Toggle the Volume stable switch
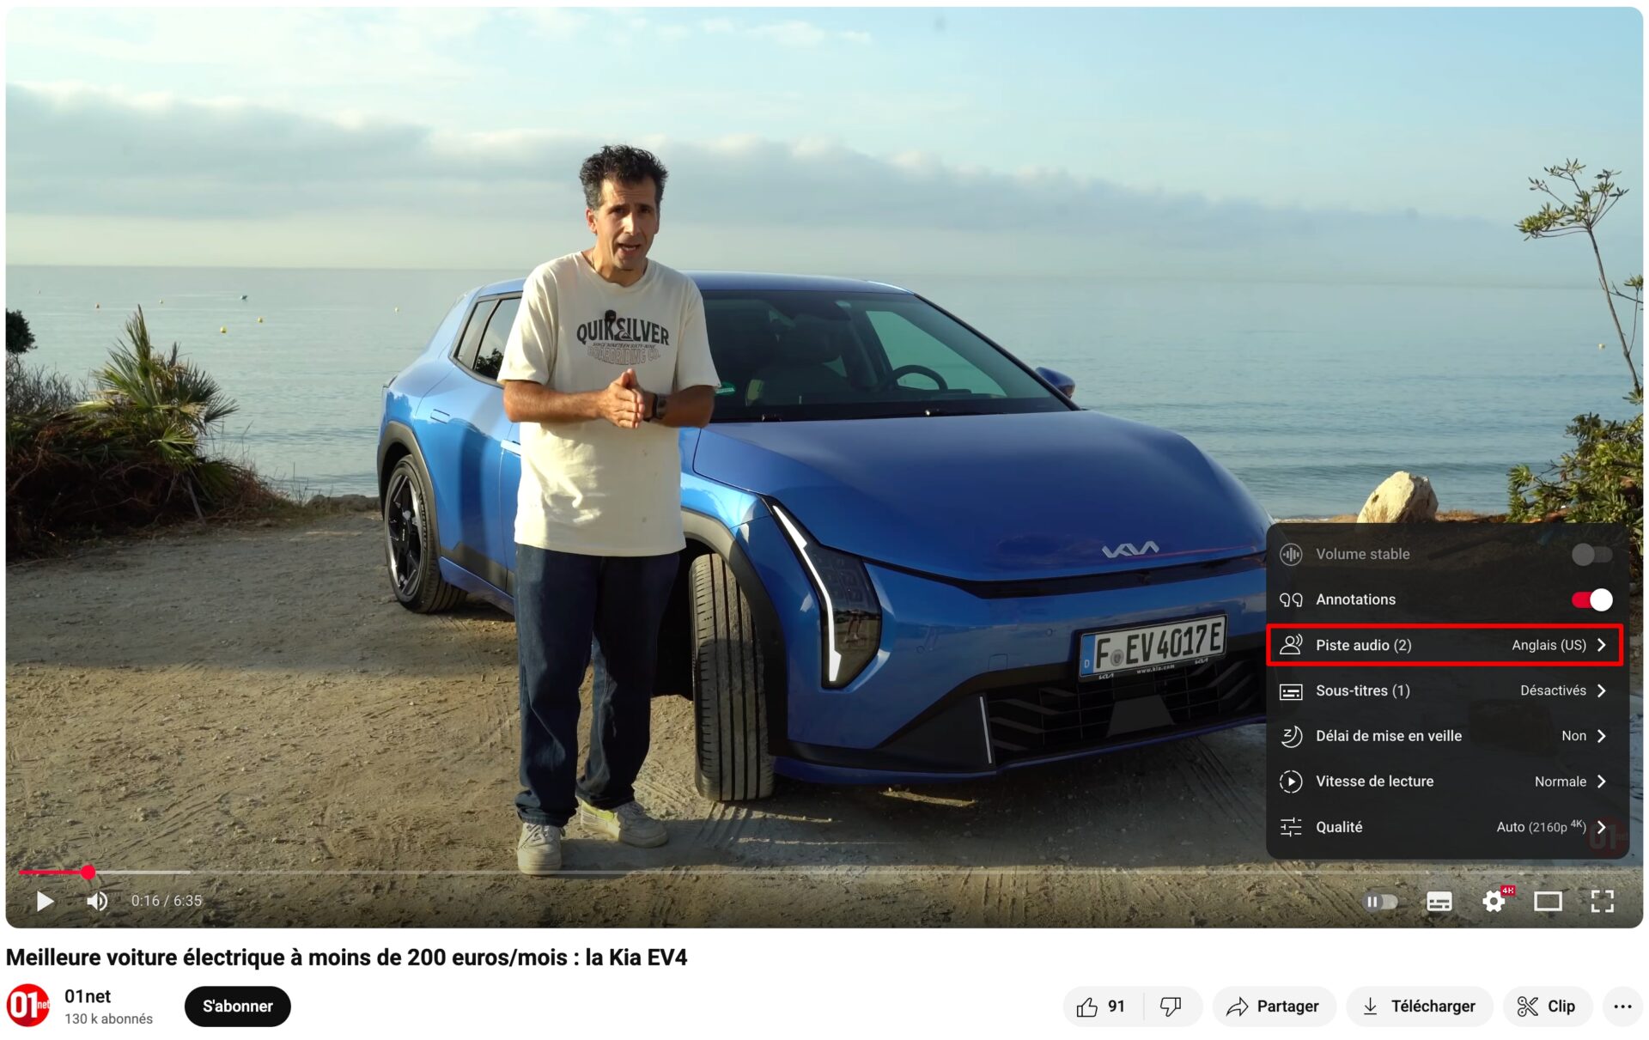This screenshot has height=1040, width=1649. 1591,555
